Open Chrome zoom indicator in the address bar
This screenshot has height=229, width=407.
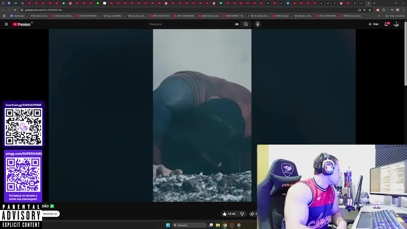click(x=364, y=10)
